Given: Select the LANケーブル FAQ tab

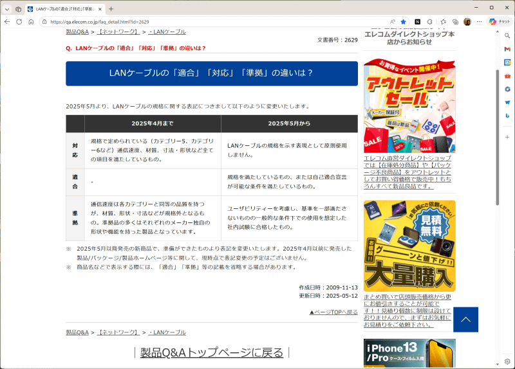Looking at the screenshot, I should pos(64,9).
